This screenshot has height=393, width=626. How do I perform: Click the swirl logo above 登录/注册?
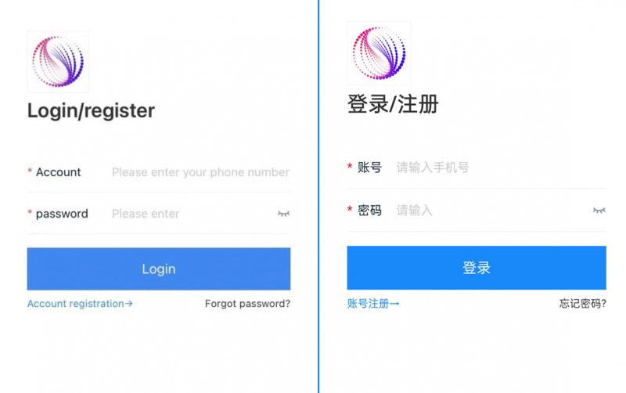tap(379, 53)
